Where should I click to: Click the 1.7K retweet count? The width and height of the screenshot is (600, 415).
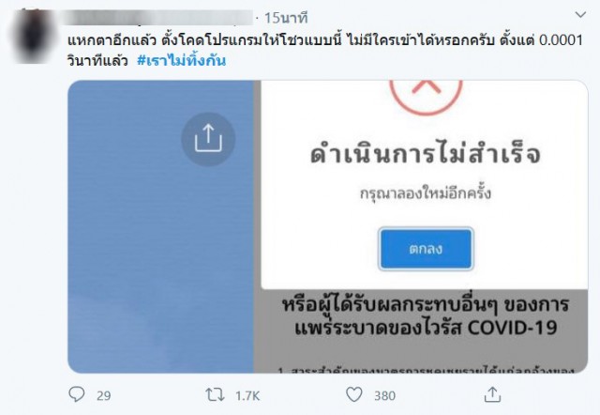tap(247, 395)
